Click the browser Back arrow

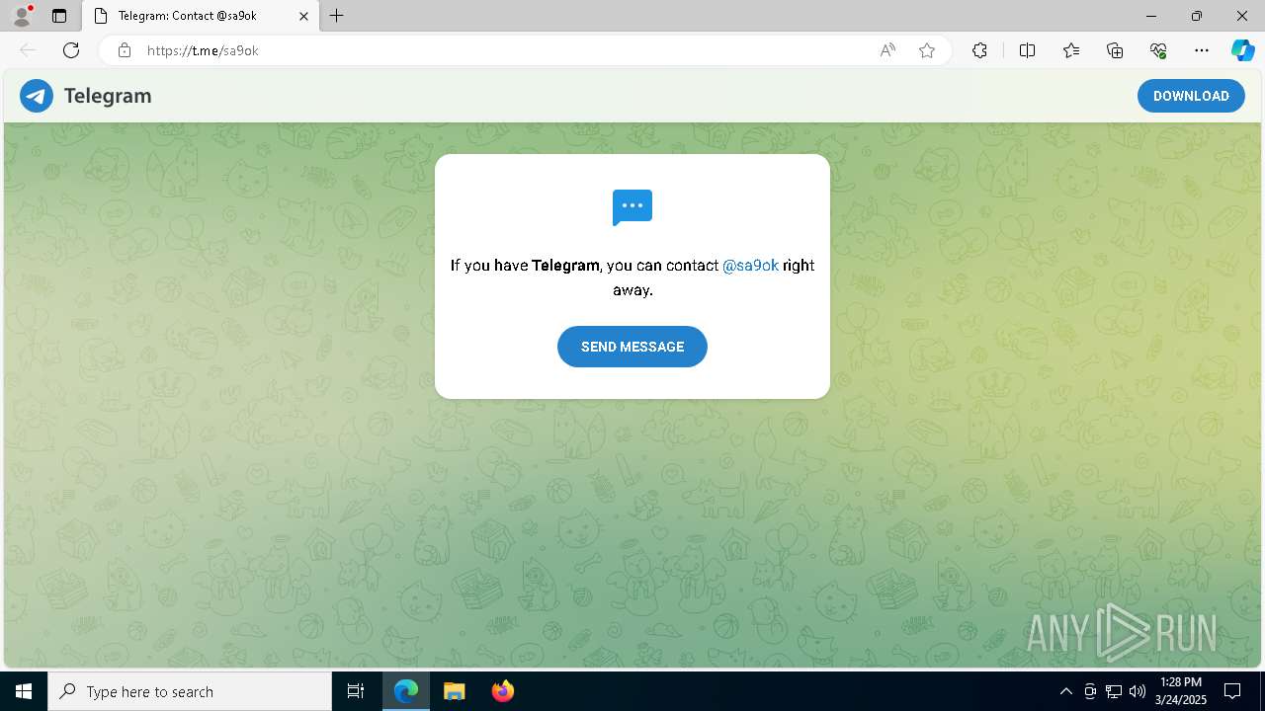pyautogui.click(x=28, y=50)
